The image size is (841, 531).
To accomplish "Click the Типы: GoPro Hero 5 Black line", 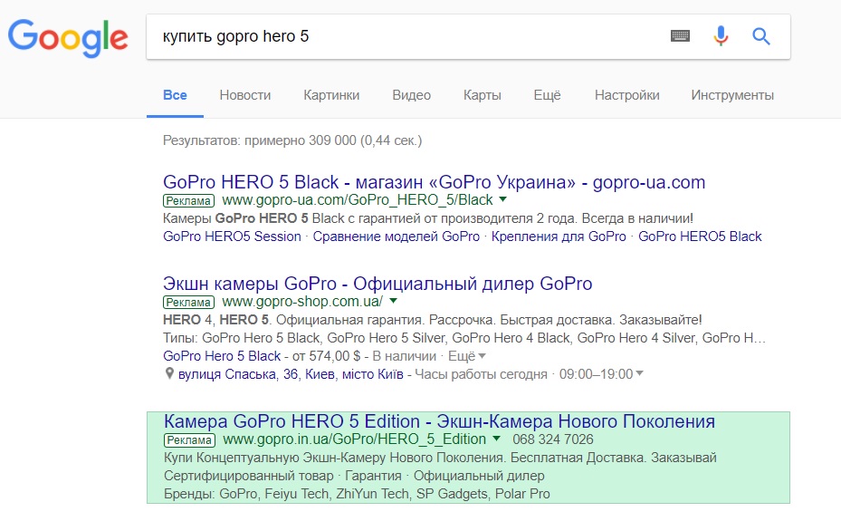I will [x=464, y=338].
